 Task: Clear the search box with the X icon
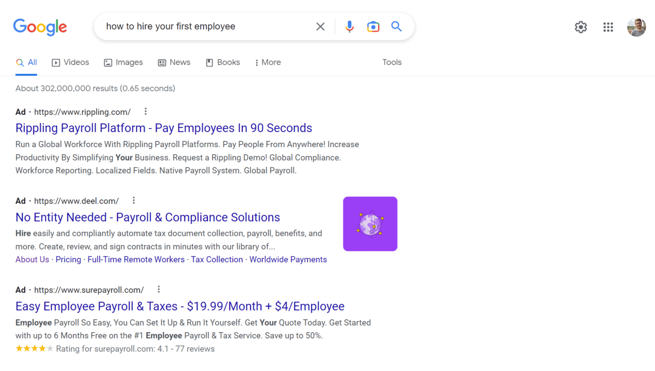[x=320, y=26]
